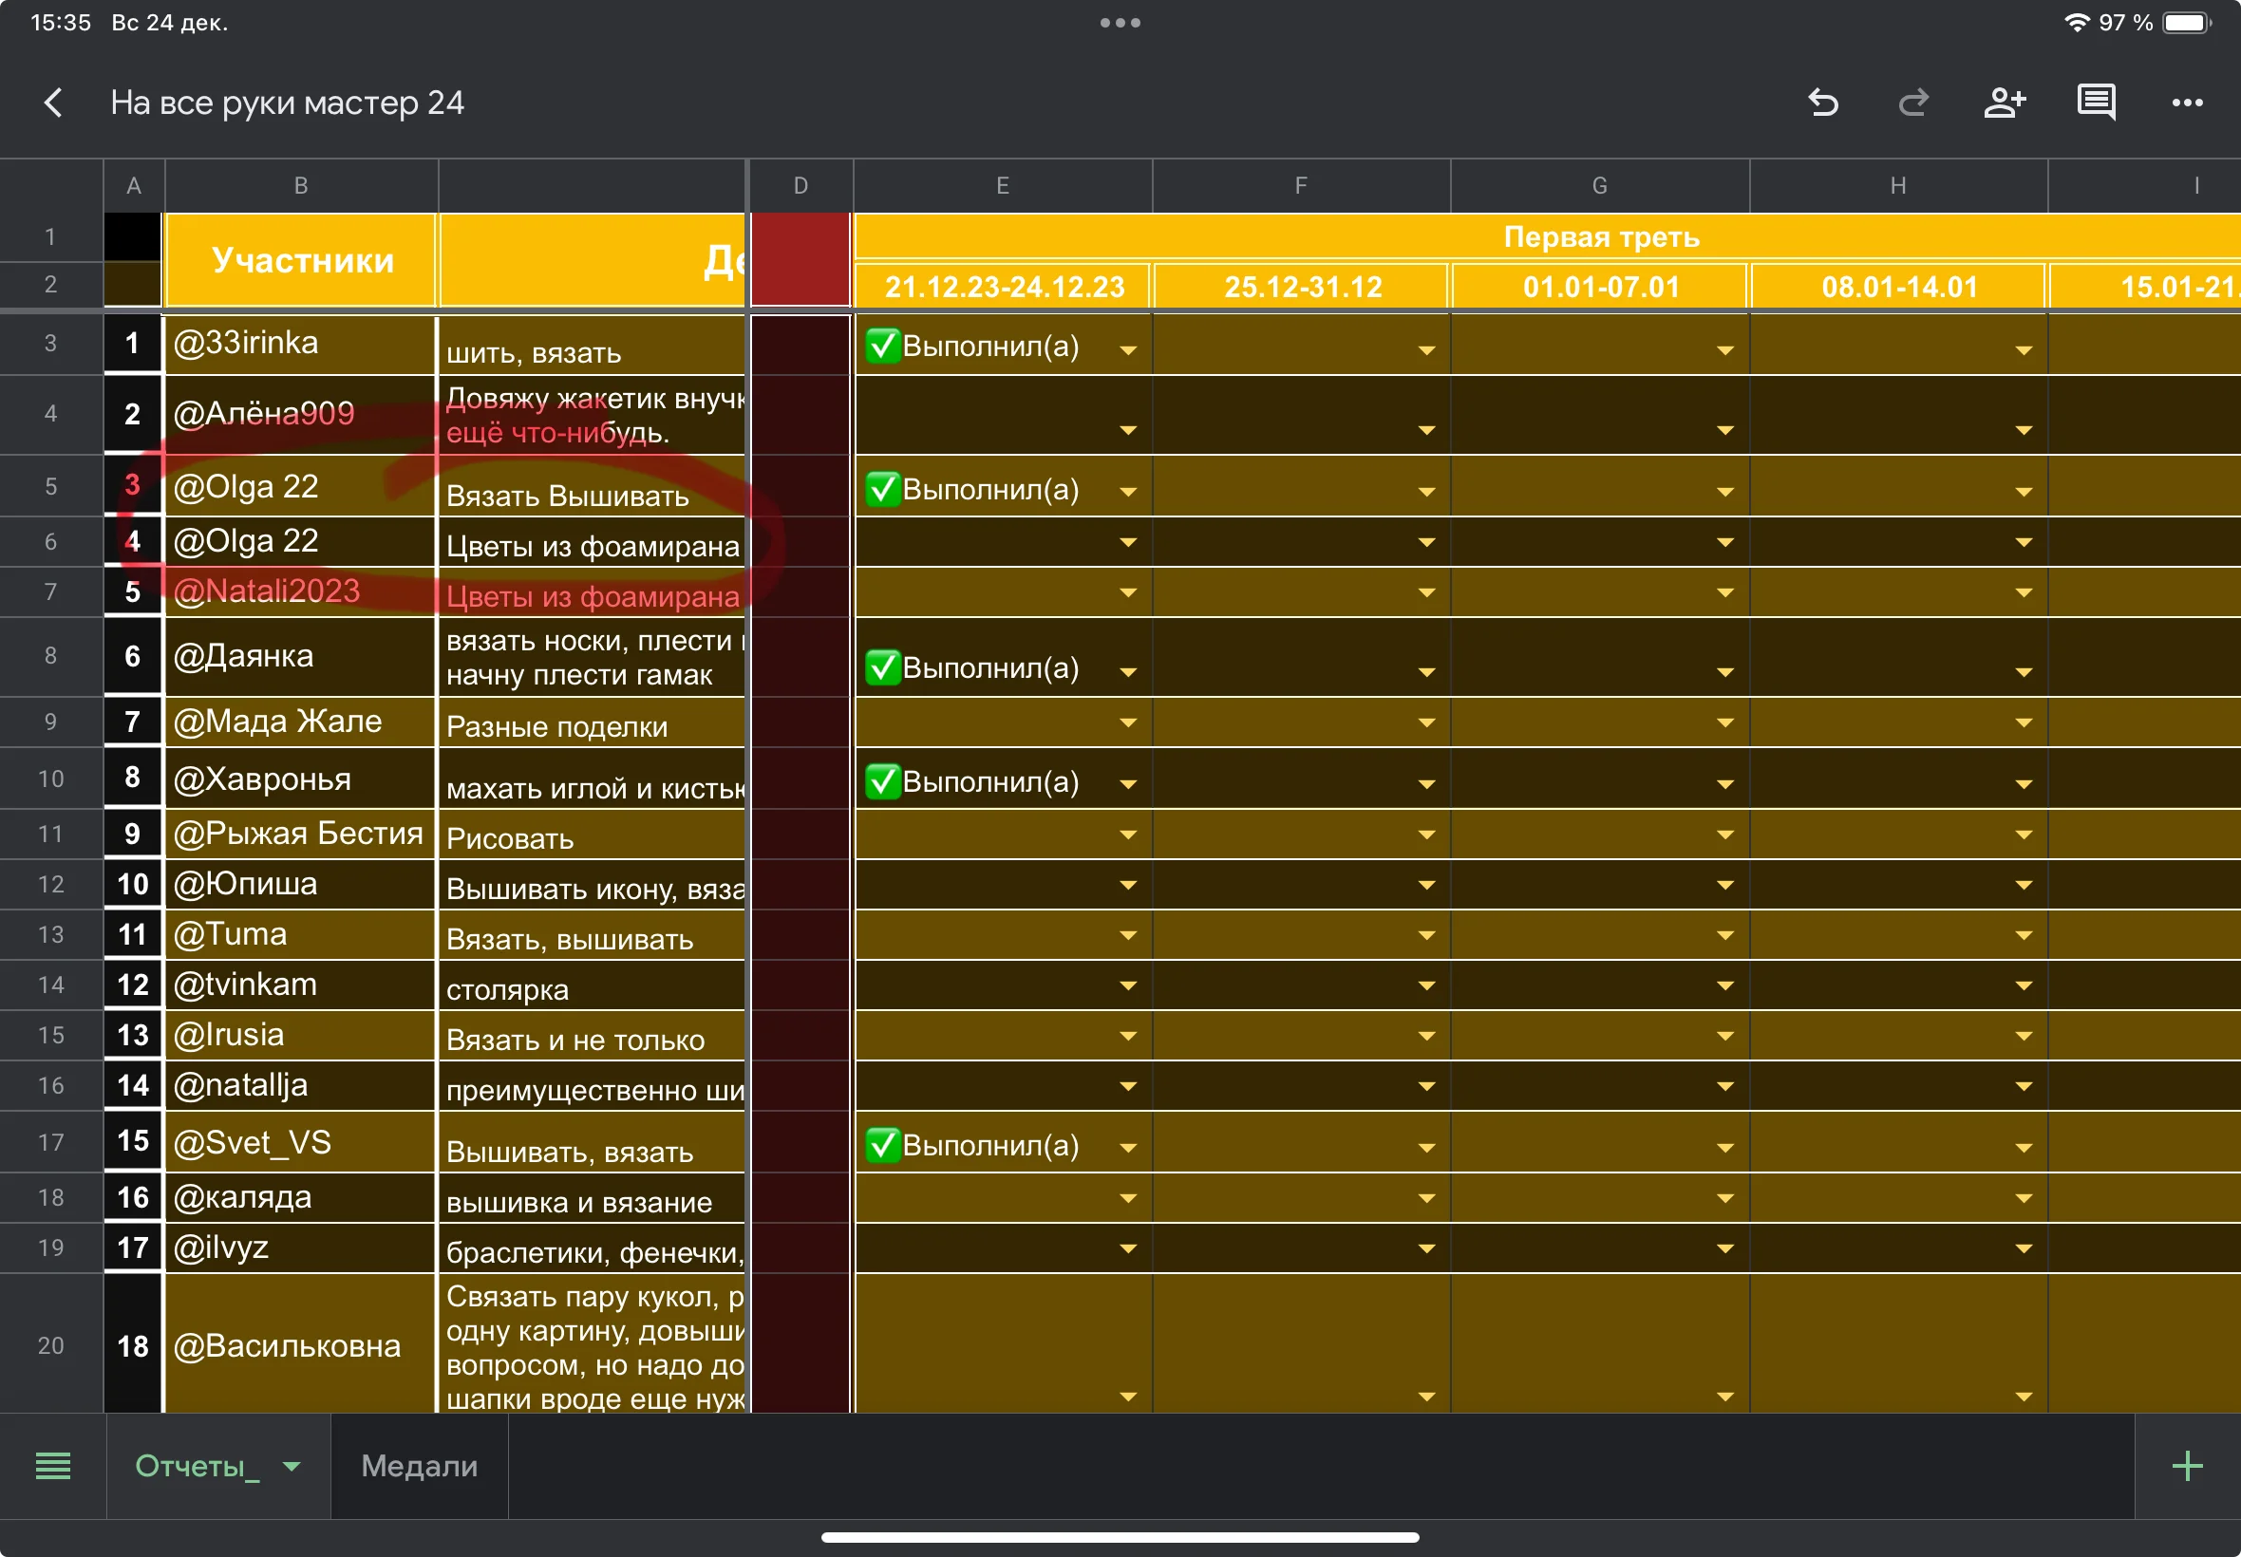Image resolution: width=2241 pixels, height=1557 pixels.
Task: Select the dark red column D cell
Action: [x=800, y=260]
